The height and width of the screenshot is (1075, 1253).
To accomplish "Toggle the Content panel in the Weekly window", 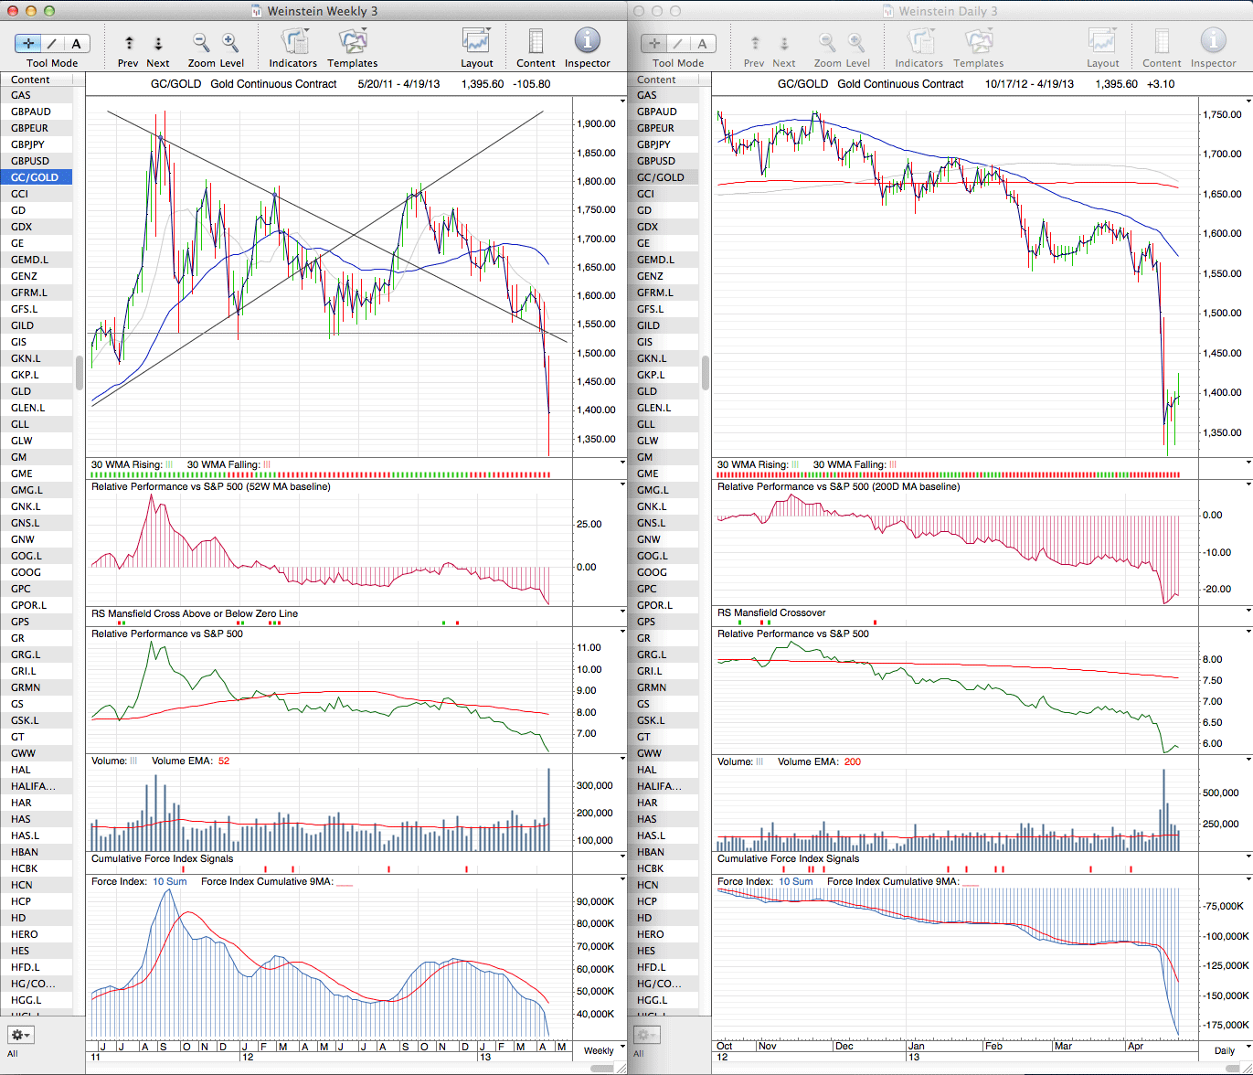I will tap(536, 42).
